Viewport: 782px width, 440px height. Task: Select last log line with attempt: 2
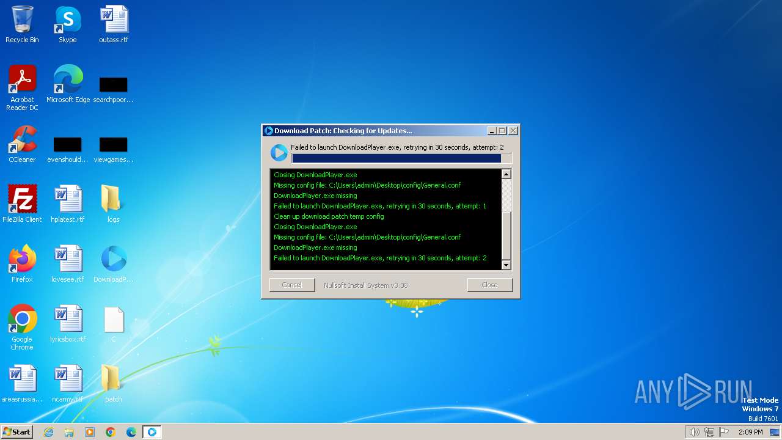point(380,258)
